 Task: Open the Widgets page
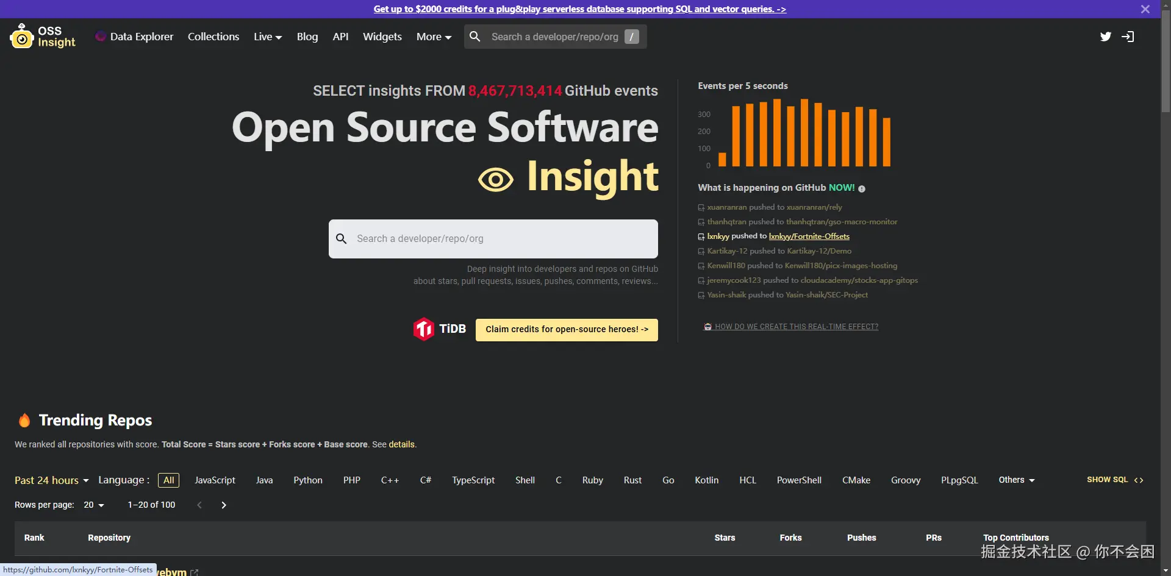click(x=382, y=37)
